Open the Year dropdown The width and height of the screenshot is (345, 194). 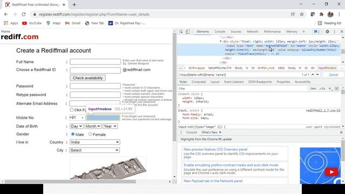(110, 126)
